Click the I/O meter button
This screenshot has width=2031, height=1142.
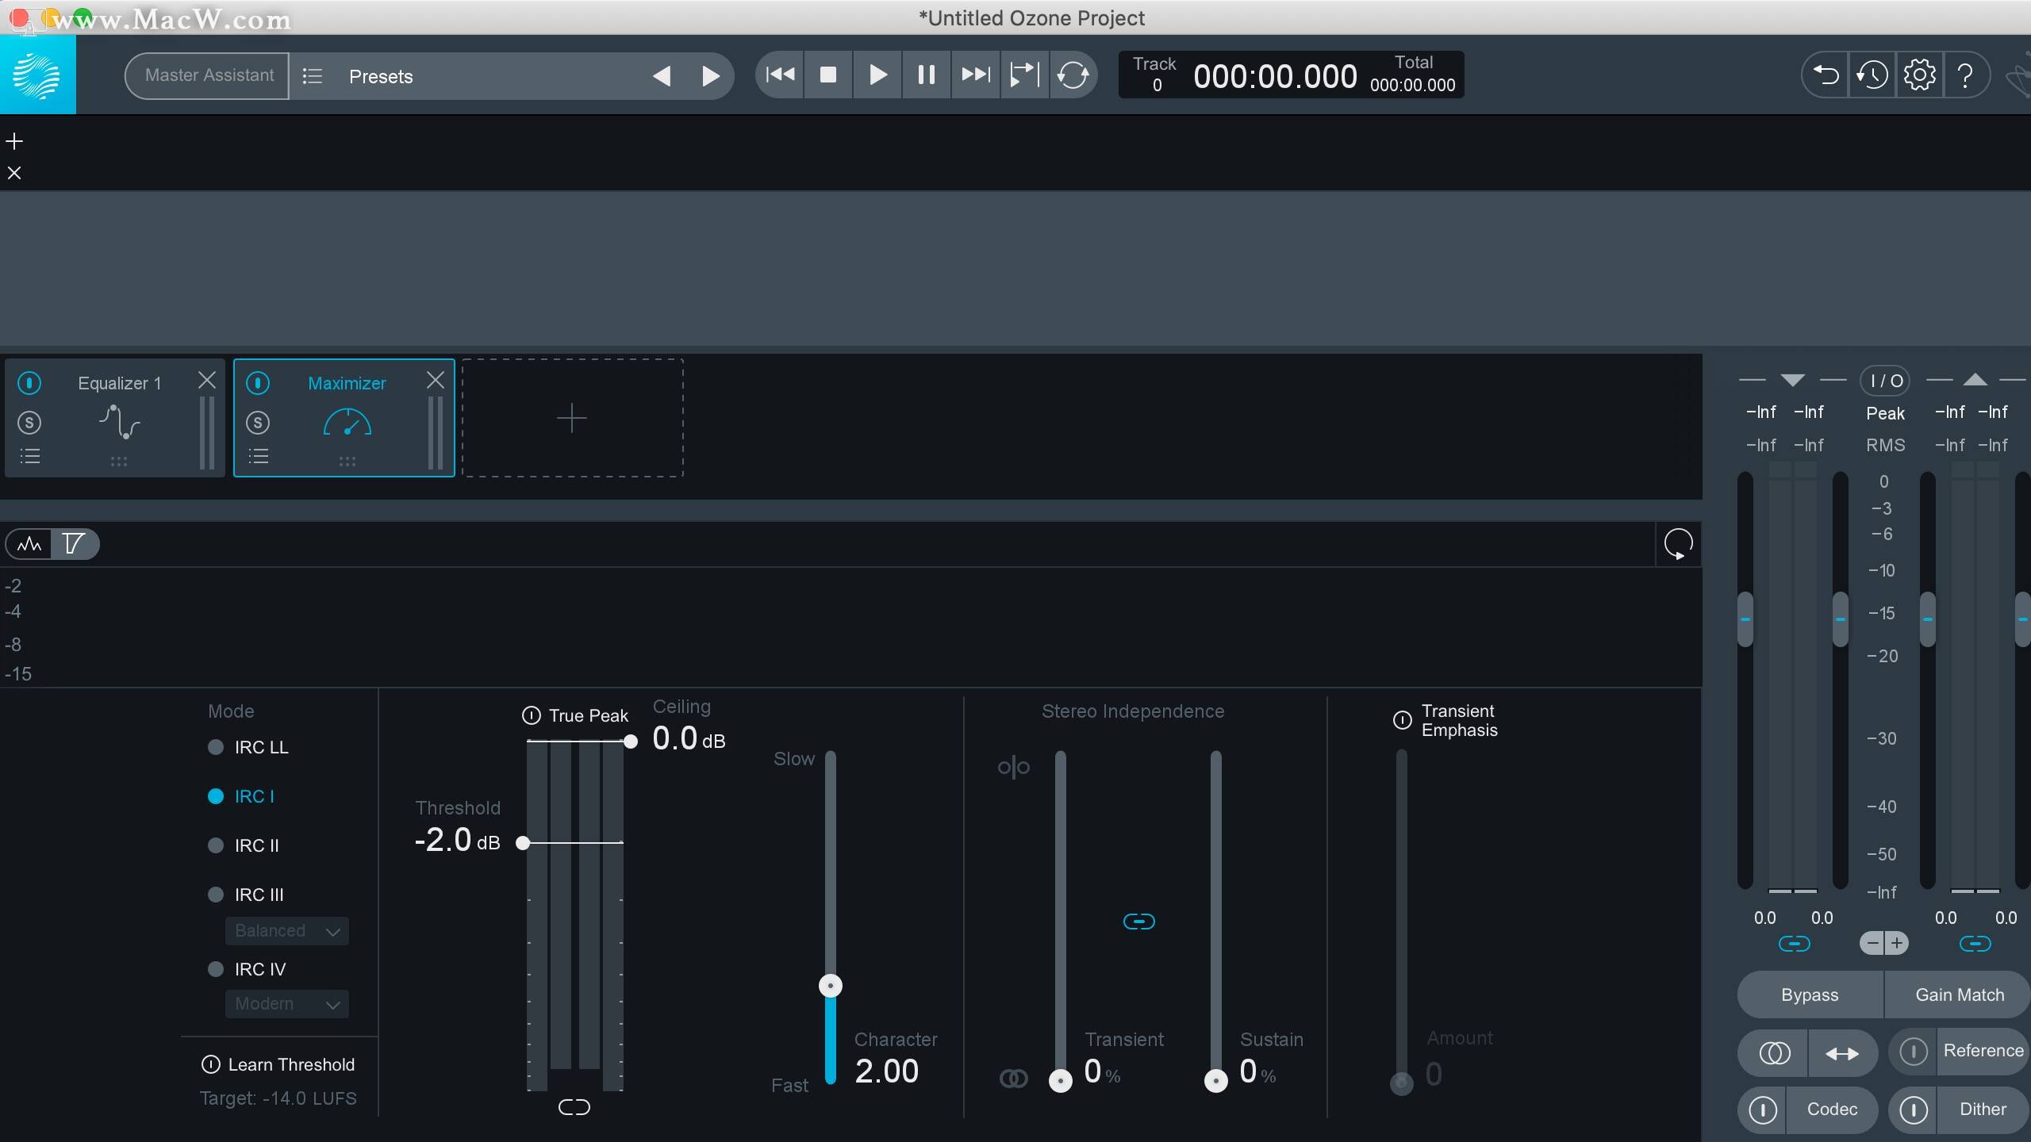tap(1885, 381)
